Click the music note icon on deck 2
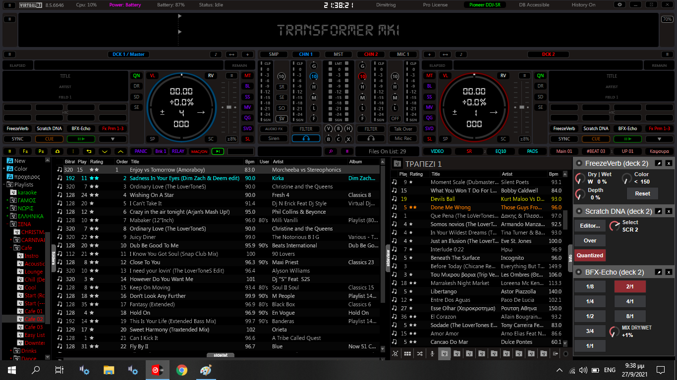This screenshot has height=380, width=677. 461,54
